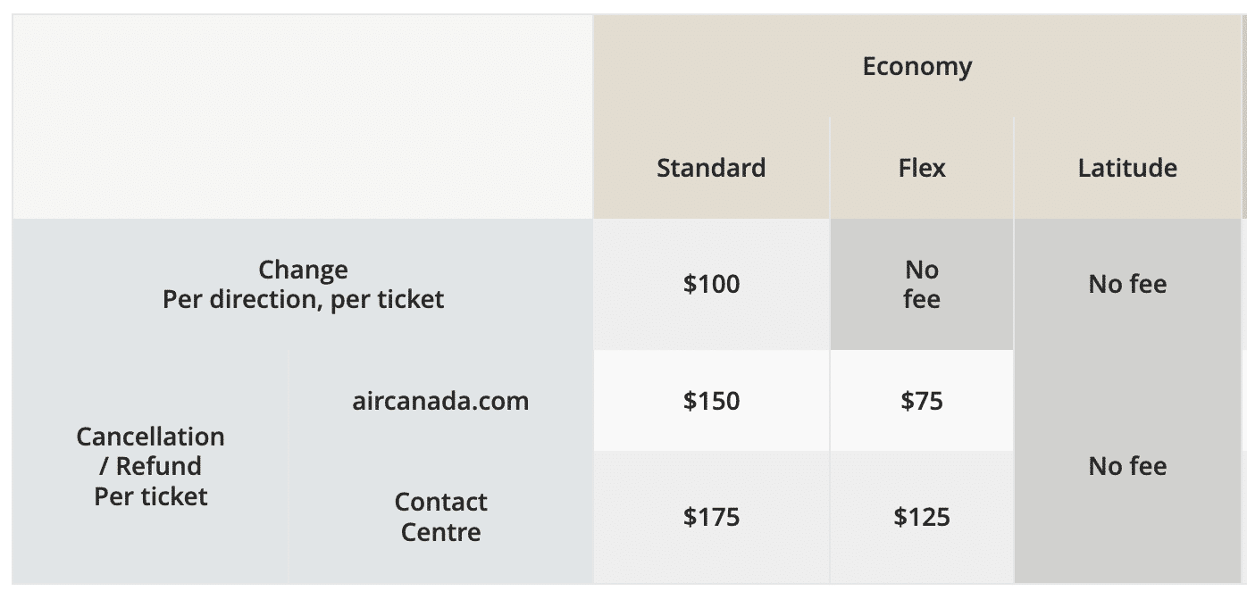Select the Latitude fare column header
This screenshot has width=1247, height=591.
point(1127,168)
